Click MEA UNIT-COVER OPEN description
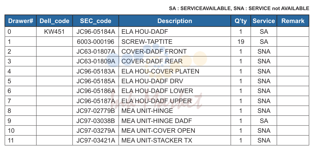The width and height of the screenshot is (314, 152). tap(158, 131)
